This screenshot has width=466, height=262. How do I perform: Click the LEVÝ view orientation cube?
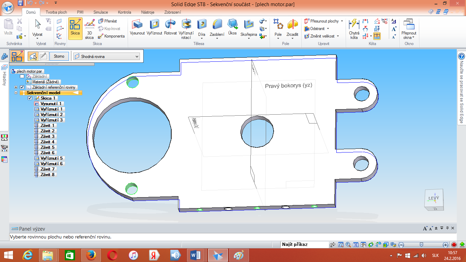click(434, 200)
